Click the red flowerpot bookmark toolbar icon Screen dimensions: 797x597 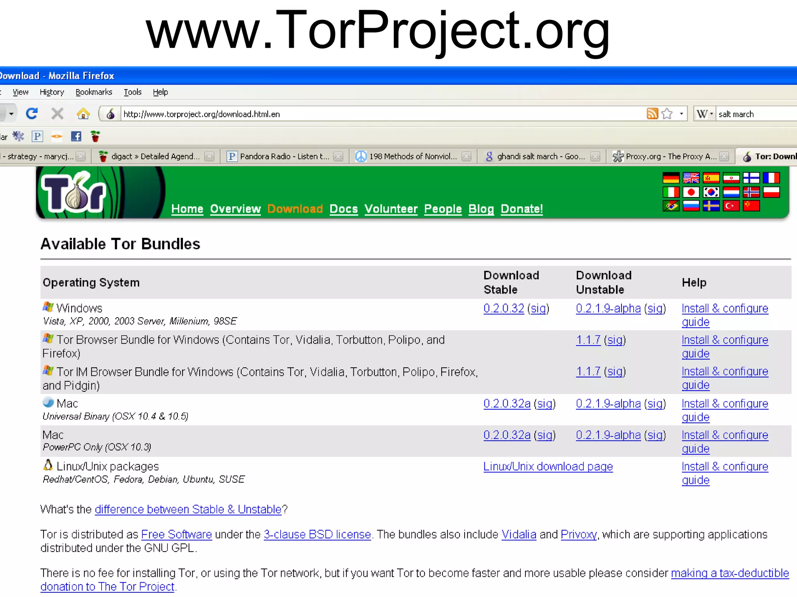(95, 136)
